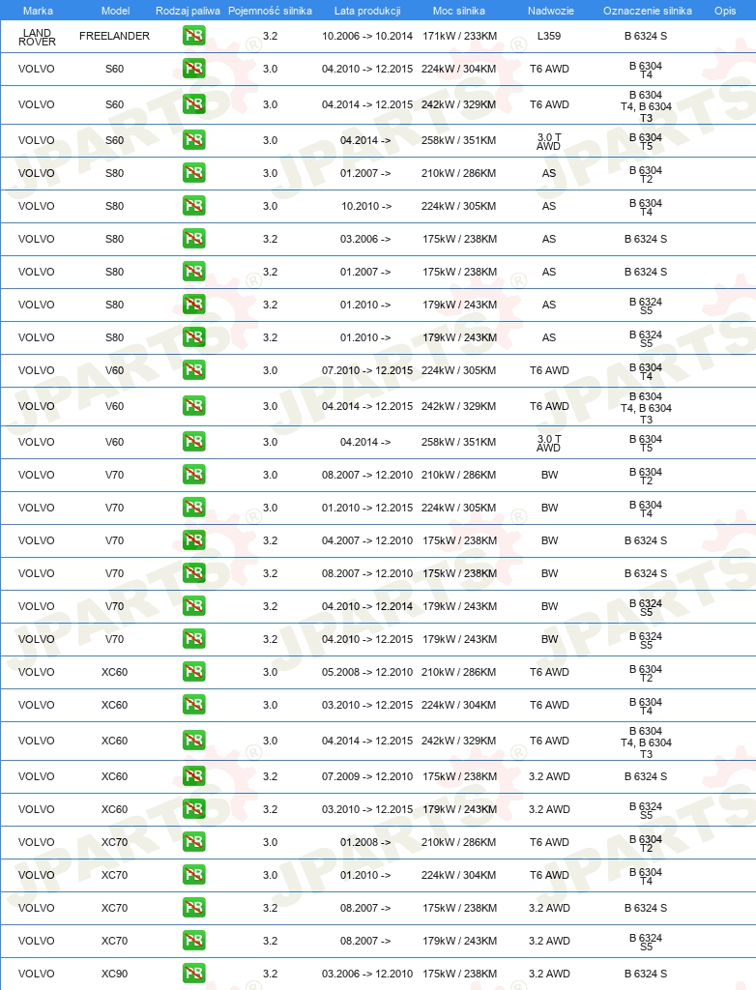Click the '07.2009 -> 12.2010' production years cell
The height and width of the screenshot is (990, 756).
pos(367,776)
